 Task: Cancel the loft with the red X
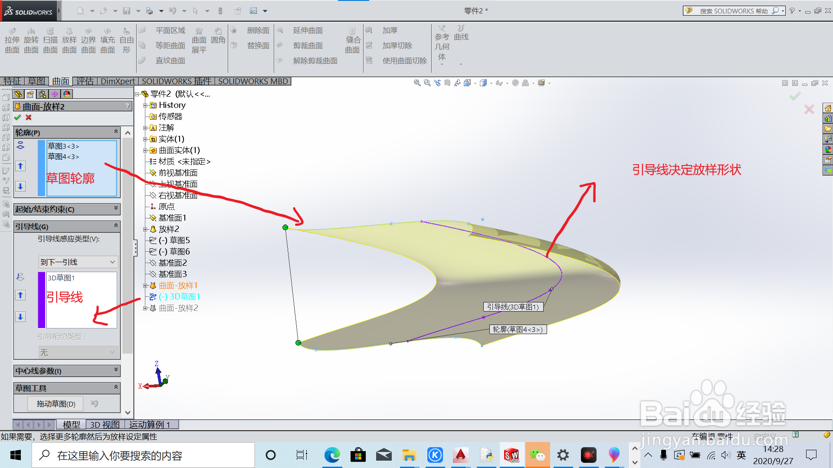click(29, 117)
